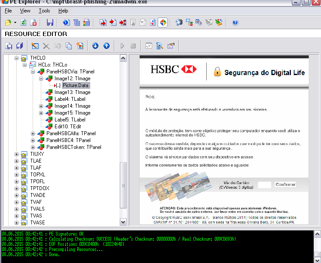Select the Picture.Data tree item
Screen dimensions: 321x263
click(76, 85)
